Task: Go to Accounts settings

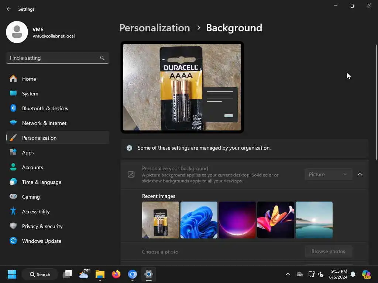Action: point(58,167)
